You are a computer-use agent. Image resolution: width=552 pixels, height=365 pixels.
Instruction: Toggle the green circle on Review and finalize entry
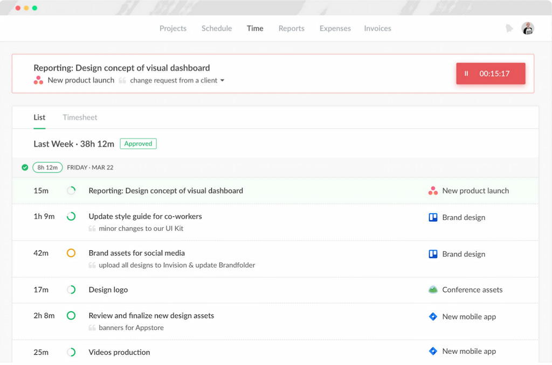point(71,316)
